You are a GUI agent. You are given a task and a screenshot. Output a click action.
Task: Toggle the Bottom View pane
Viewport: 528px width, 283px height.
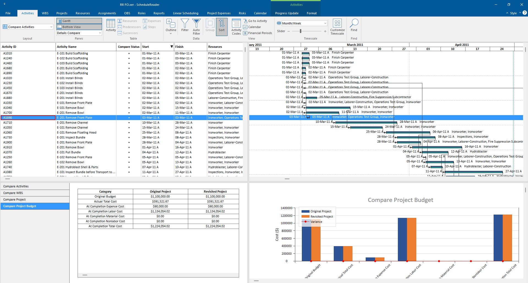coord(79,27)
